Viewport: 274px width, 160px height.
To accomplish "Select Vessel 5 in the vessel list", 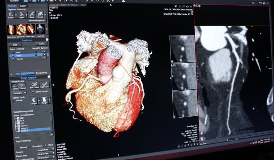I will (x=24, y=128).
